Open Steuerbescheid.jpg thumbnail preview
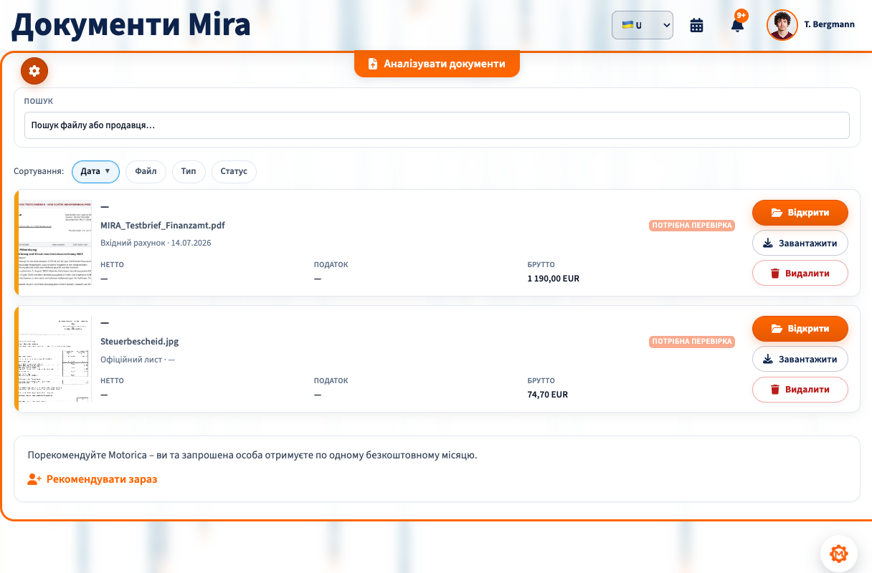This screenshot has width=872, height=573. point(55,359)
